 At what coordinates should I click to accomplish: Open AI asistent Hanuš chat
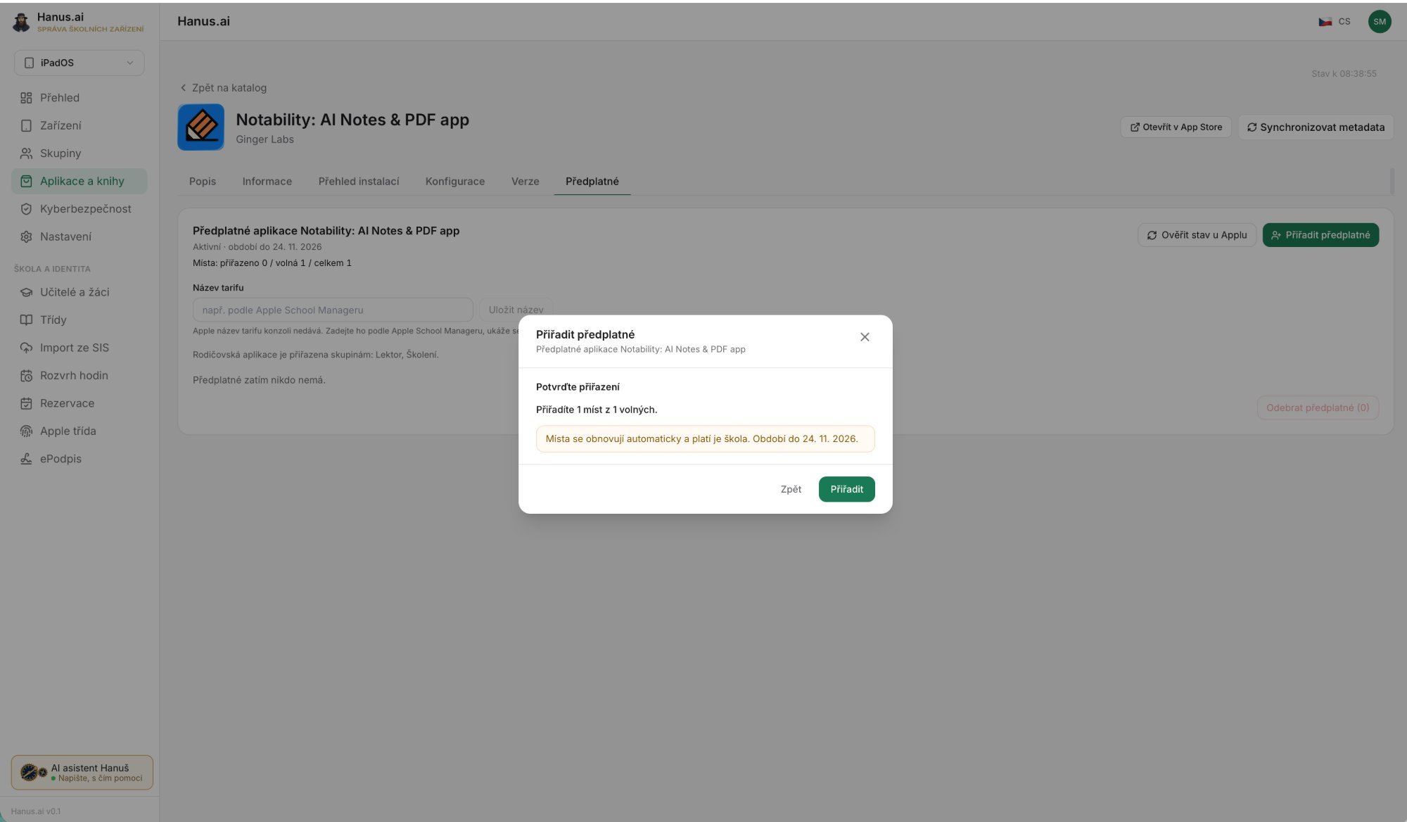(82, 773)
